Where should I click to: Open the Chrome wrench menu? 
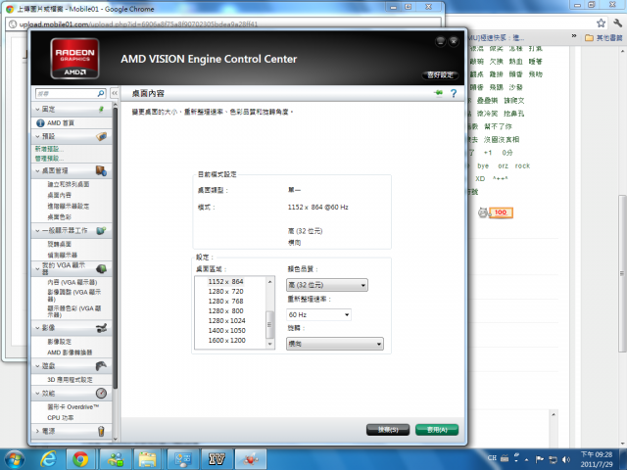pos(617,23)
